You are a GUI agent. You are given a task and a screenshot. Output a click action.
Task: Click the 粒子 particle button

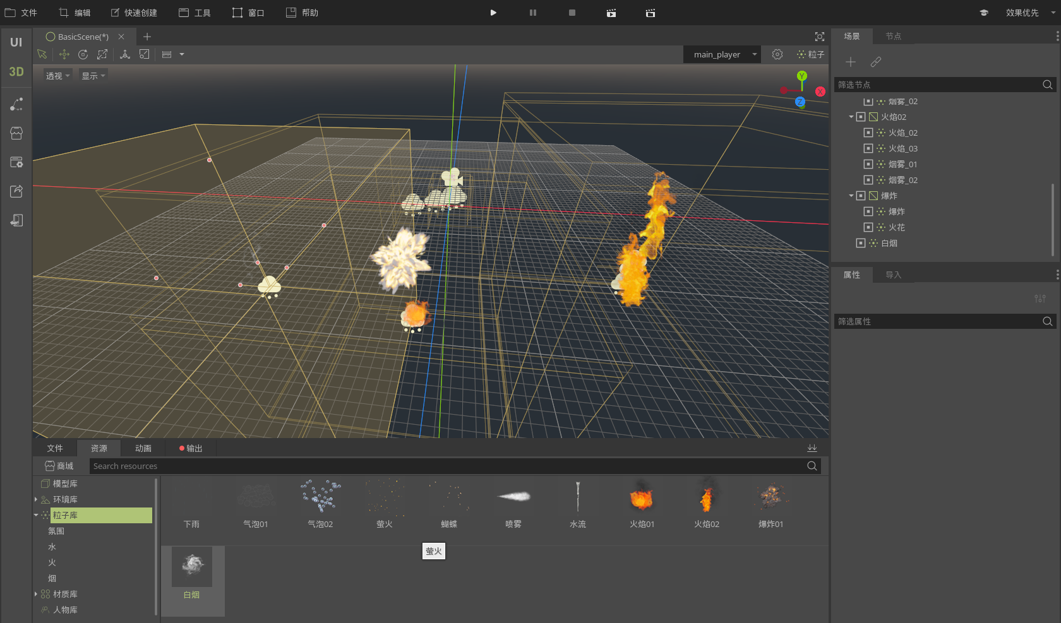[x=810, y=54]
